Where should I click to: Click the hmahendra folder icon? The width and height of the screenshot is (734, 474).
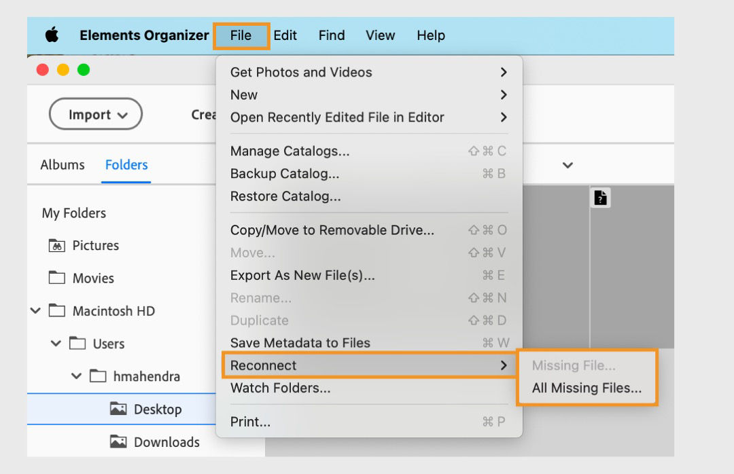[x=99, y=376]
